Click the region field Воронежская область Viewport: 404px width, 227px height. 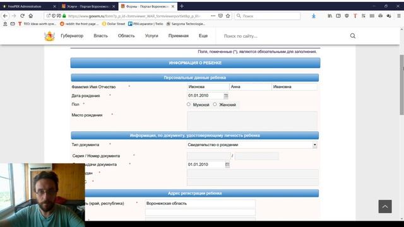(200, 204)
